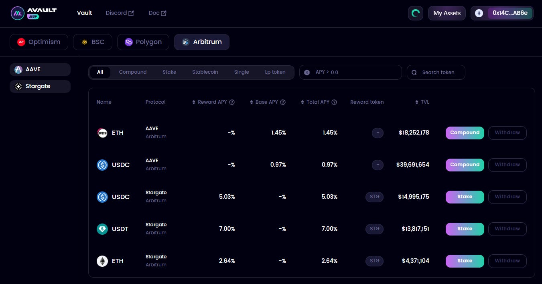Click the search magnifier icon
The image size is (542, 284).
point(414,72)
